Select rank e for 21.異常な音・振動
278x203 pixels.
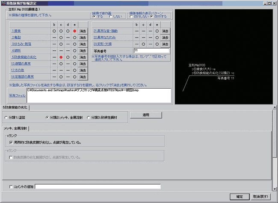coord(157,31)
